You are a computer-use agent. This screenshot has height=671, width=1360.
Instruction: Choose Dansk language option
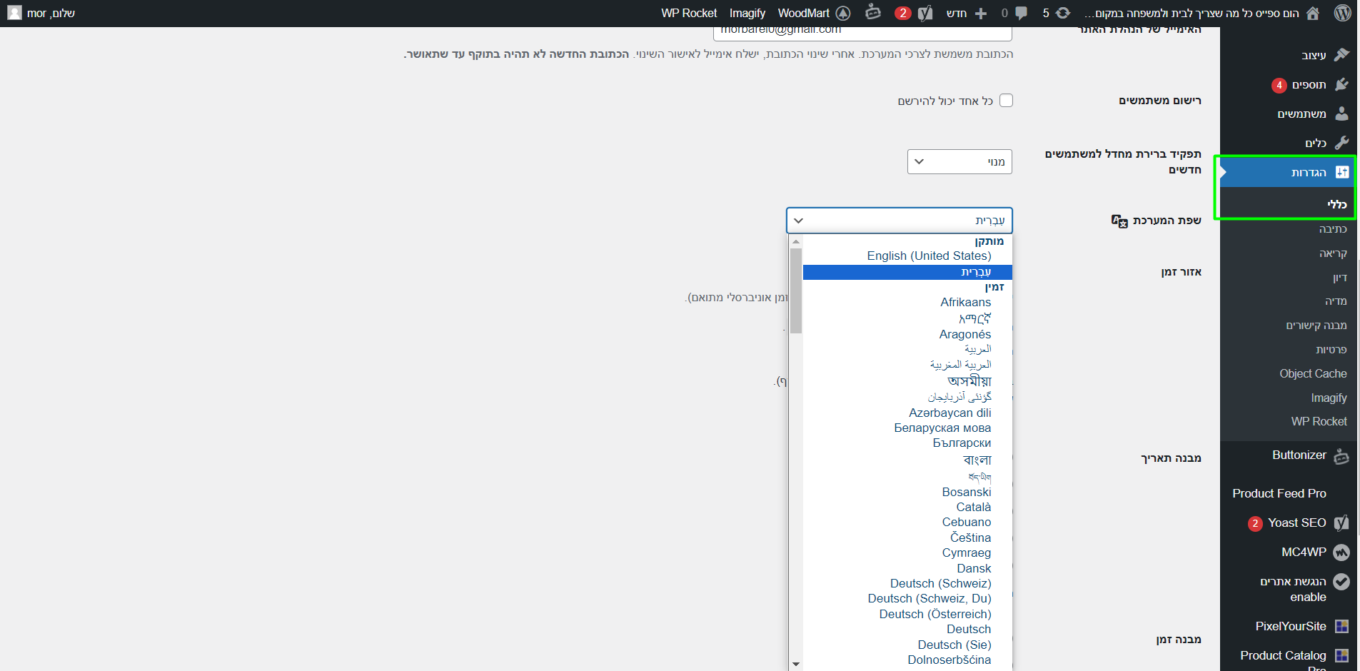pyautogui.click(x=974, y=568)
